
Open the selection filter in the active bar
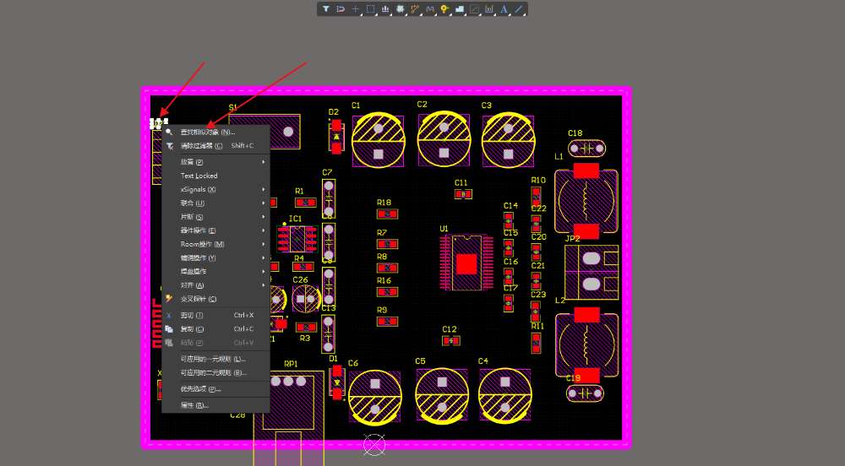(326, 9)
